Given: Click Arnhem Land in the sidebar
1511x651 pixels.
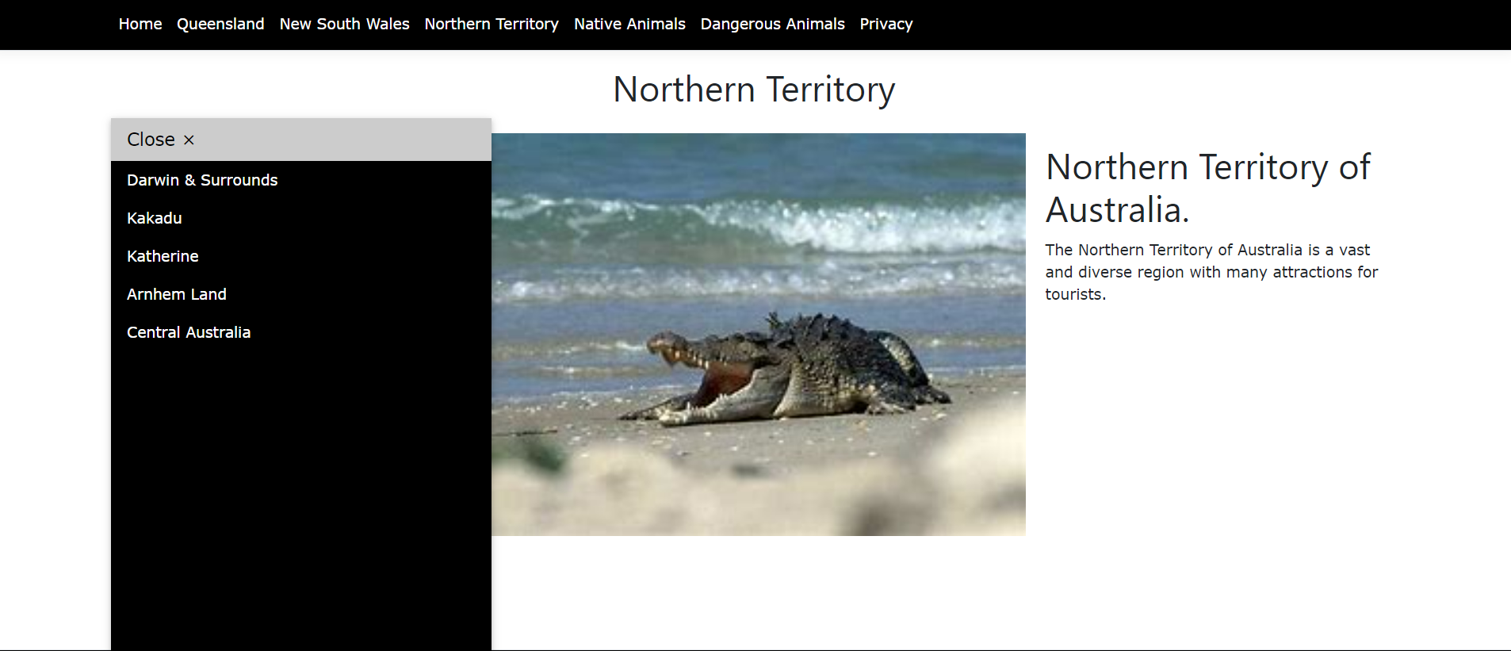Looking at the screenshot, I should point(177,295).
